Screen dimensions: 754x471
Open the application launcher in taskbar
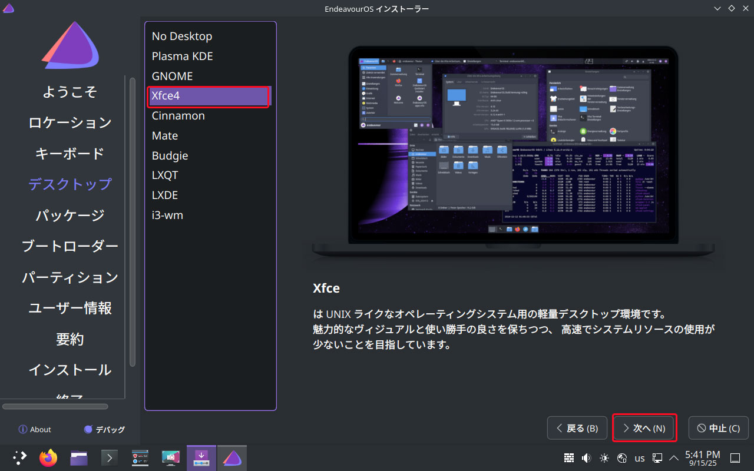click(x=19, y=457)
